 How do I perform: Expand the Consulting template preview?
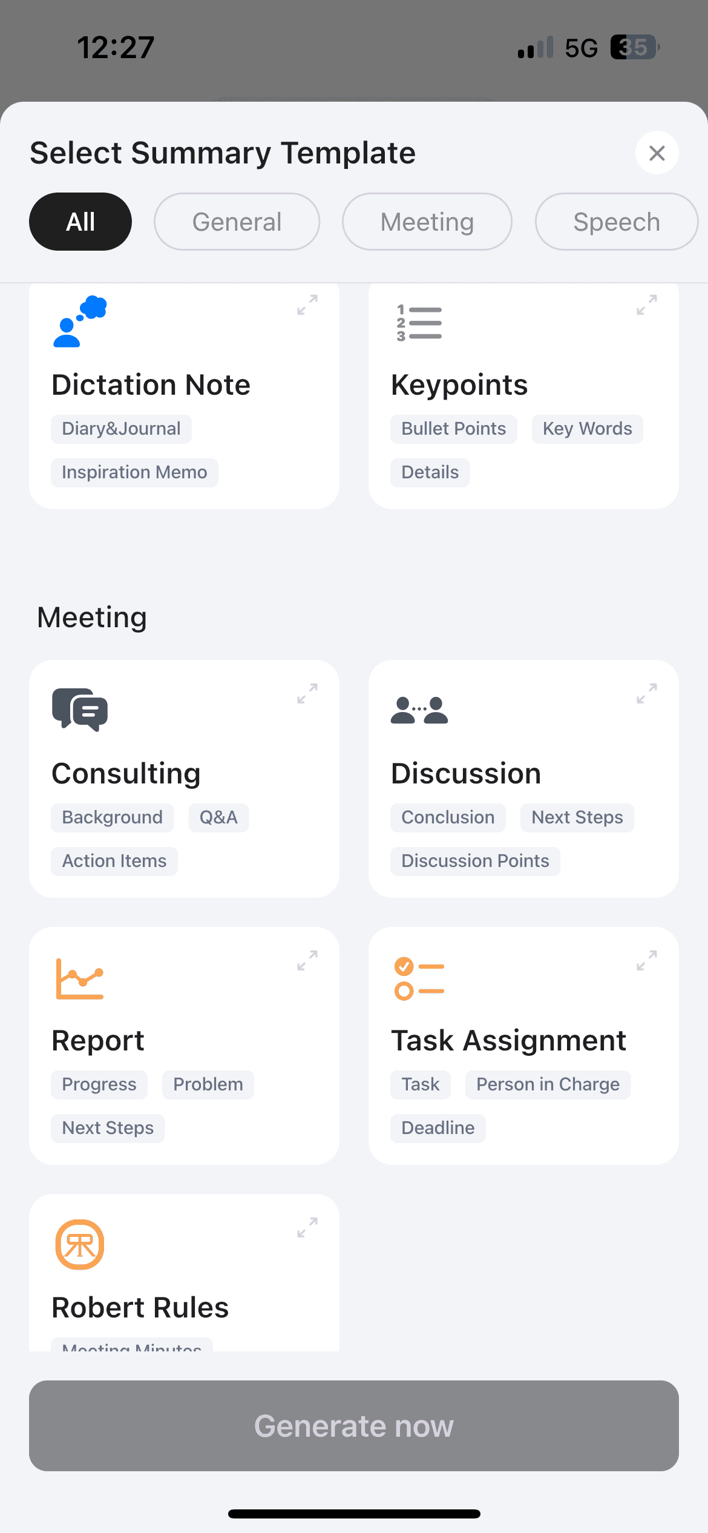[307, 693]
